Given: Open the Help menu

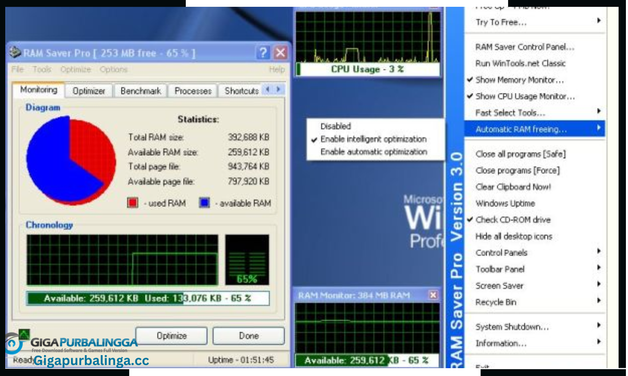Looking at the screenshot, I should (x=277, y=69).
